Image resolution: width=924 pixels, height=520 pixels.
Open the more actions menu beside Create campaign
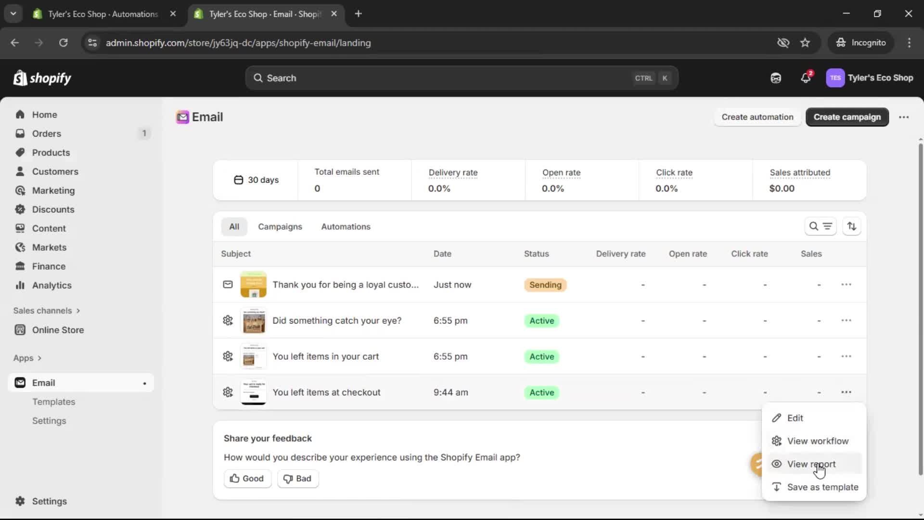904,117
